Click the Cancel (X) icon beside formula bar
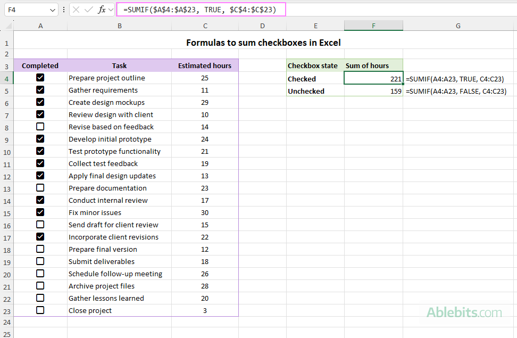517x338 pixels. point(76,9)
